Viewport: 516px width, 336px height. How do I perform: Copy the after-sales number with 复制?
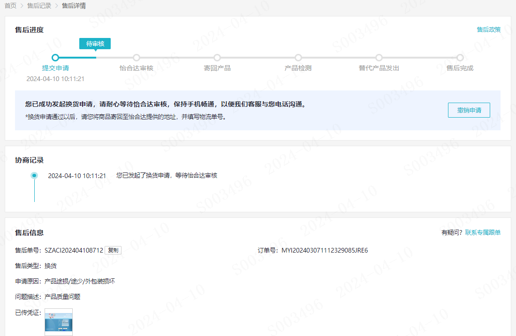(x=113, y=250)
